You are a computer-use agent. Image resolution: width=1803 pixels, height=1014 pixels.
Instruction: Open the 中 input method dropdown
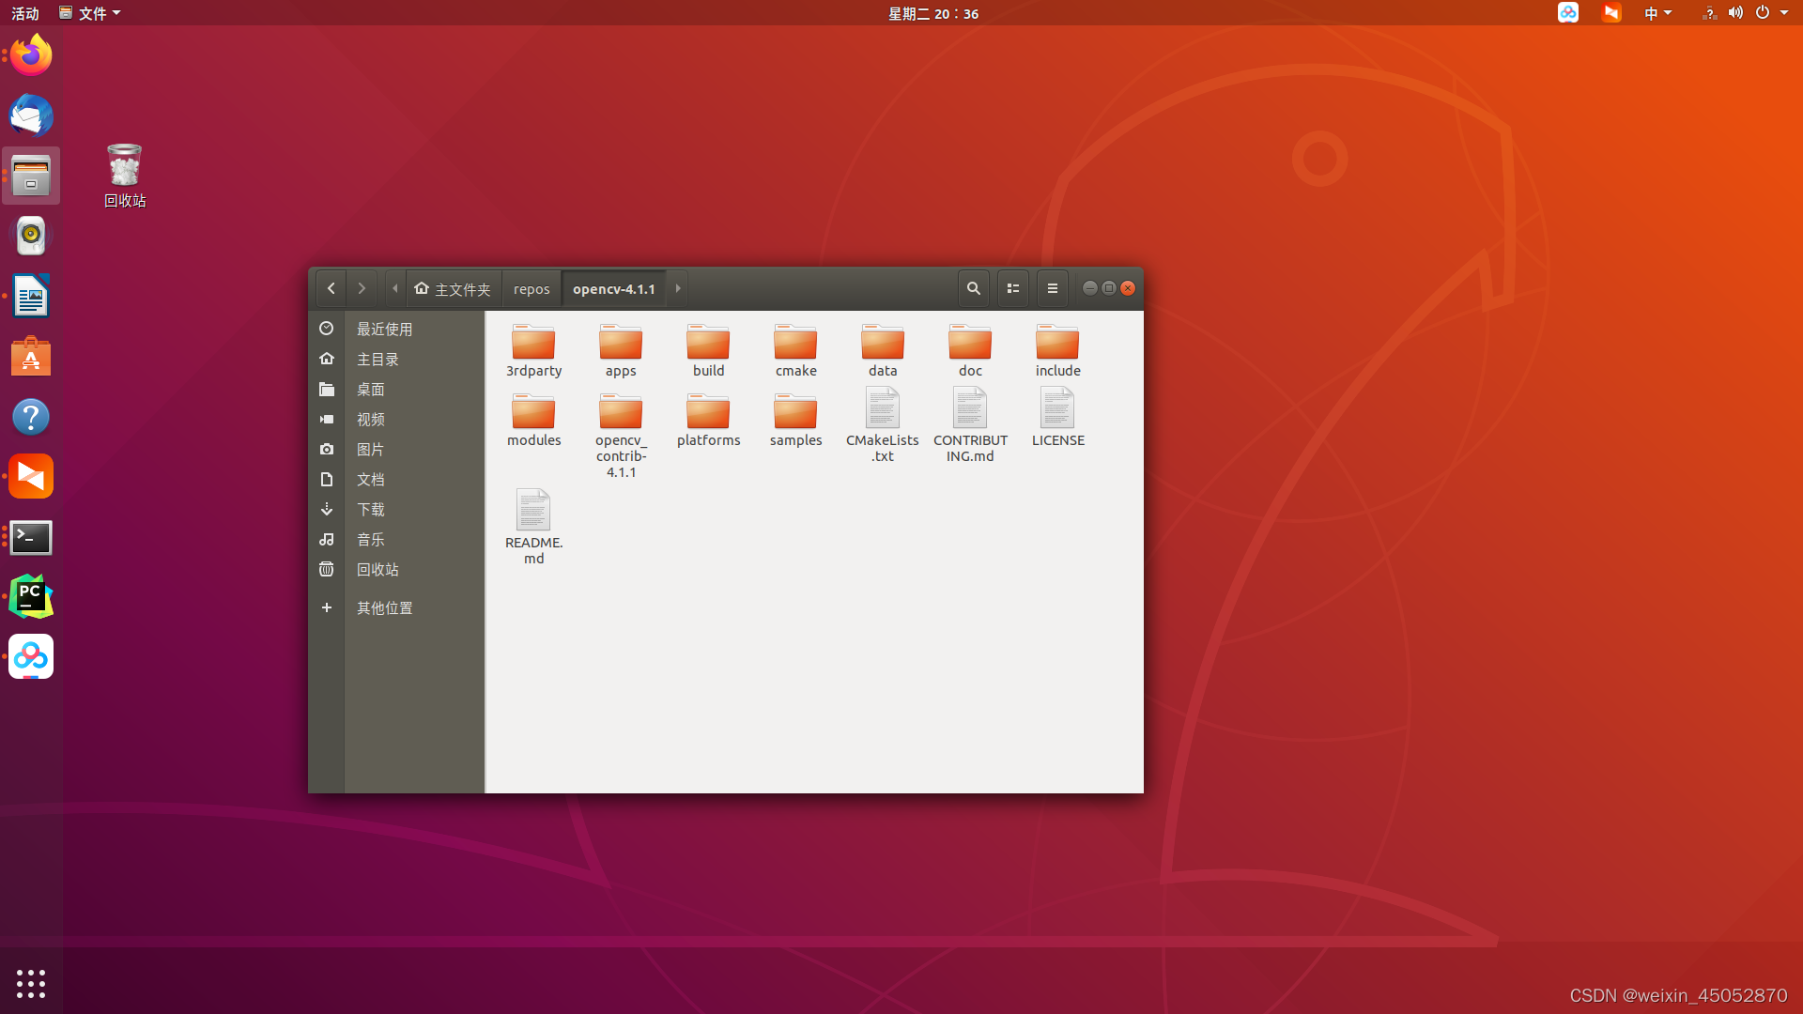pyautogui.click(x=1657, y=13)
